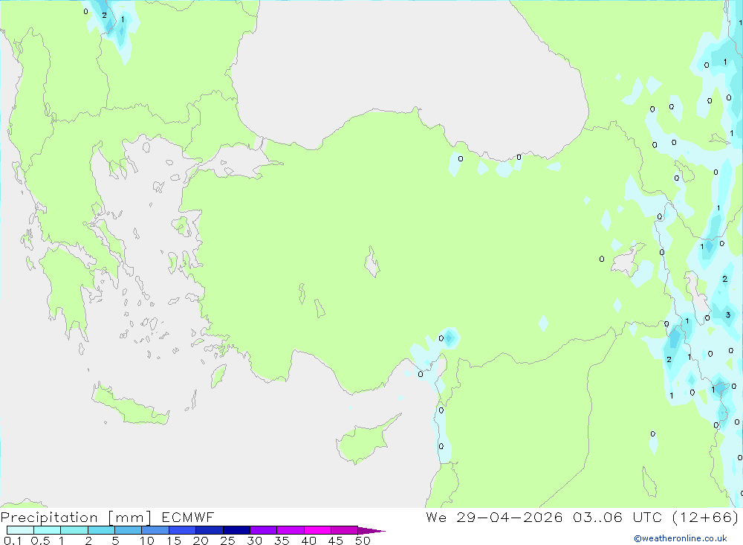Click the legend value label '0.1'
The height and width of the screenshot is (545, 743).
coord(13,541)
